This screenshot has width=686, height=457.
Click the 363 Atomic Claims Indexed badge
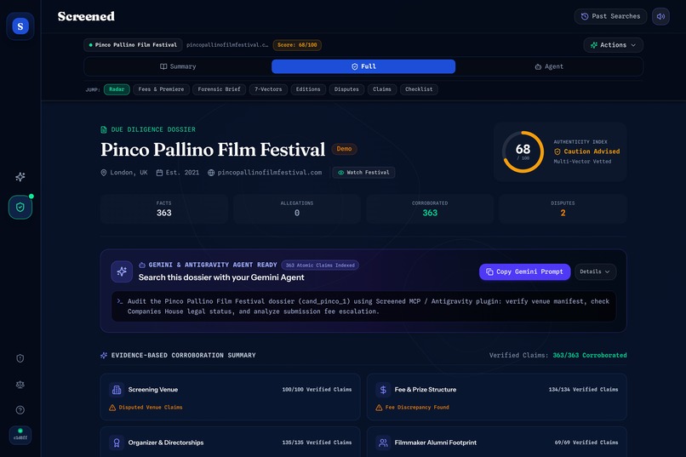coord(320,265)
